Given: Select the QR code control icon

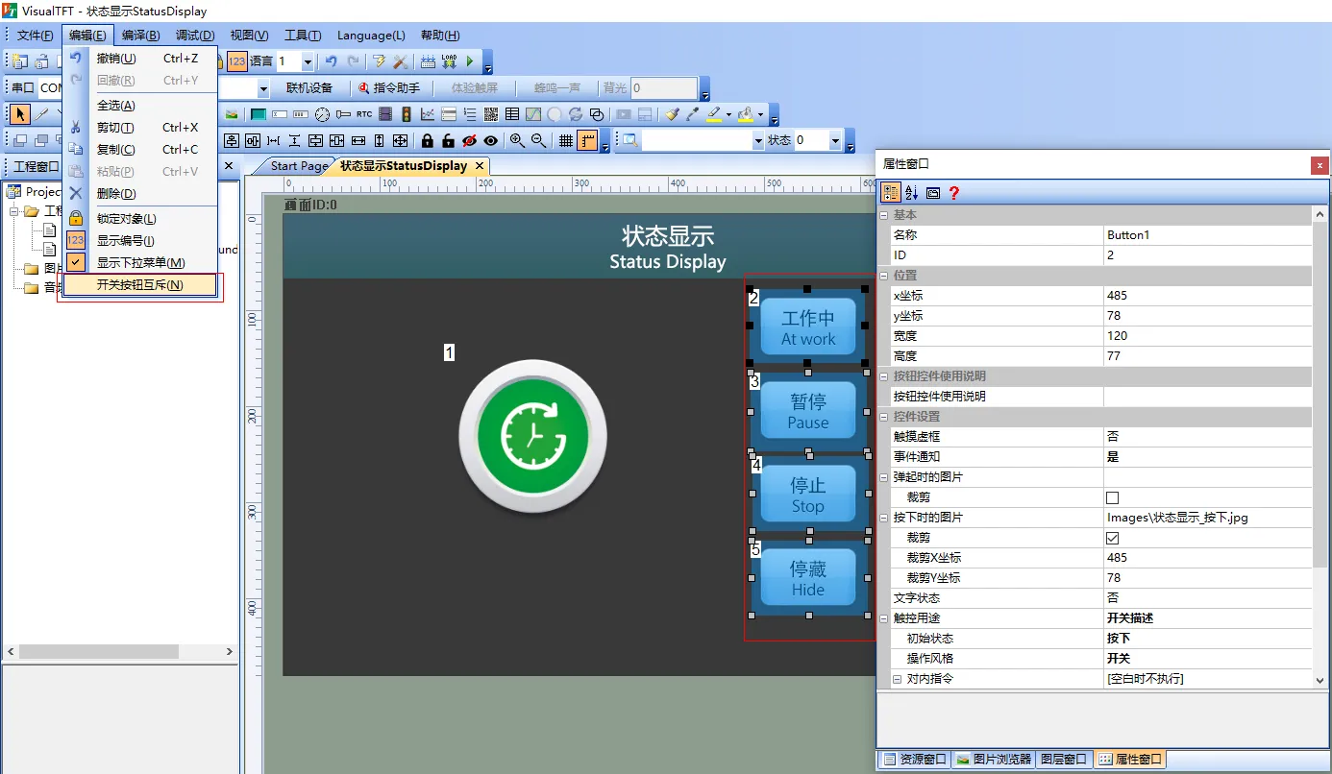Looking at the screenshot, I should coord(491,114).
